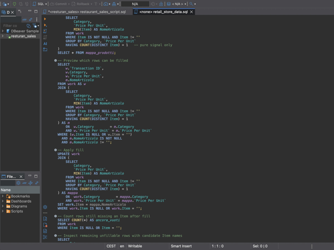Toggle Link with Editor in Files panel
Screen dimensions: 334x250
point(37,183)
